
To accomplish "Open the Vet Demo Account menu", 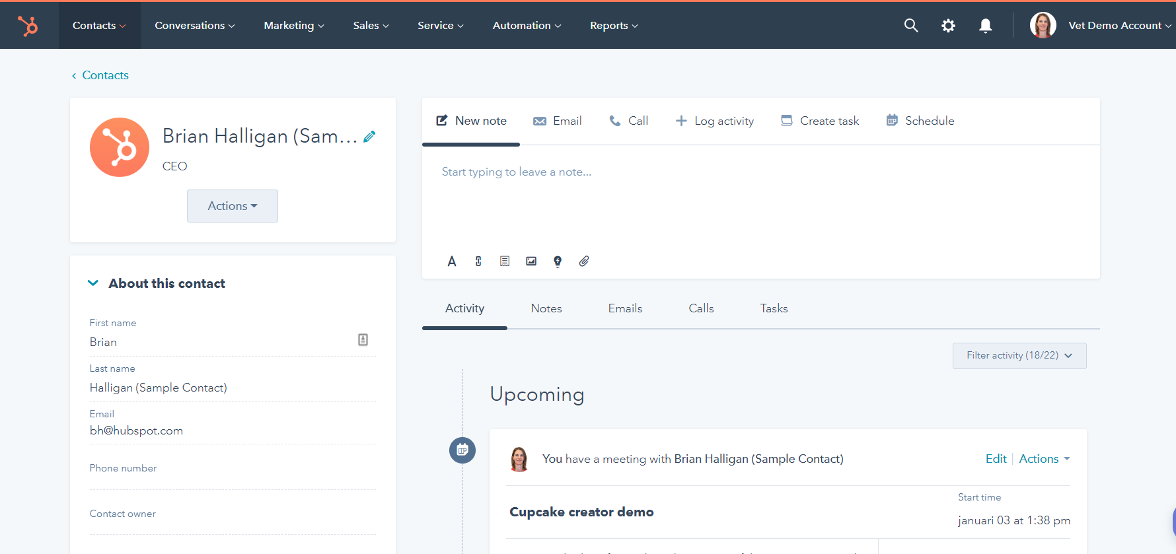I will [x=1120, y=25].
